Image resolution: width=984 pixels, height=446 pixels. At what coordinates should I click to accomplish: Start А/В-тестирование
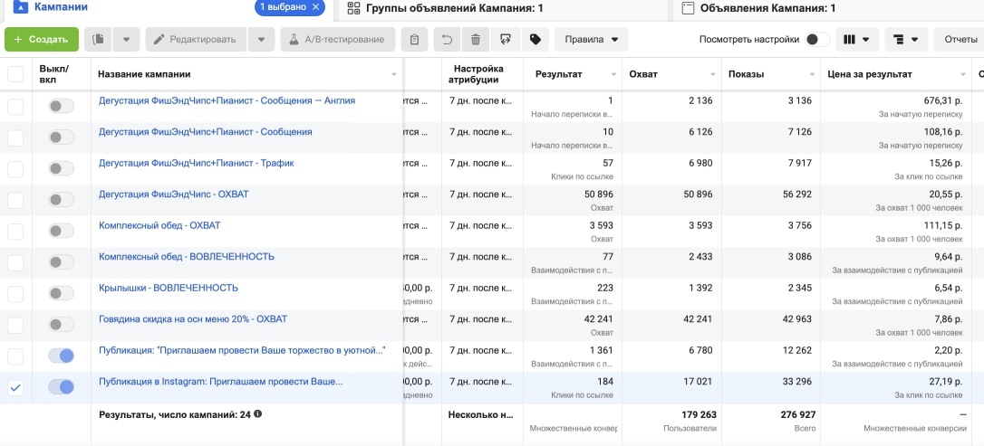[338, 40]
